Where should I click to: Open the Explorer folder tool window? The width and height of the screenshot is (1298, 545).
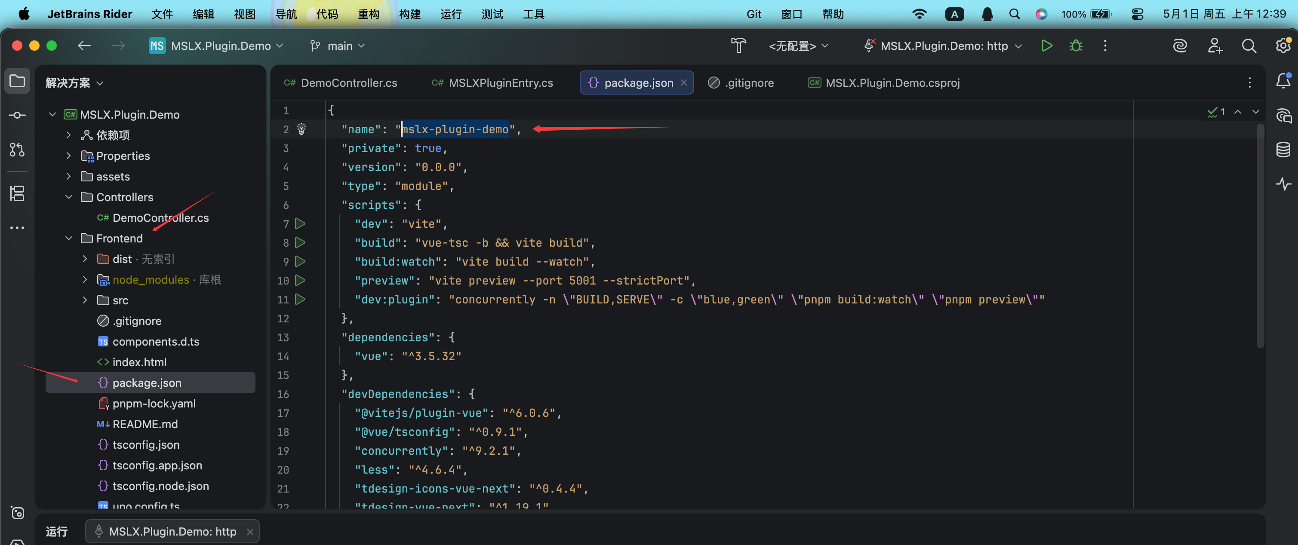(x=17, y=81)
